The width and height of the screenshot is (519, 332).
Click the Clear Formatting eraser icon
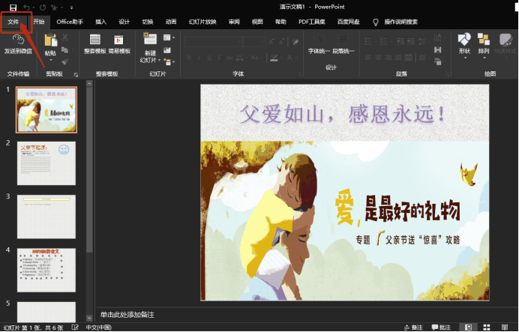(x=295, y=42)
